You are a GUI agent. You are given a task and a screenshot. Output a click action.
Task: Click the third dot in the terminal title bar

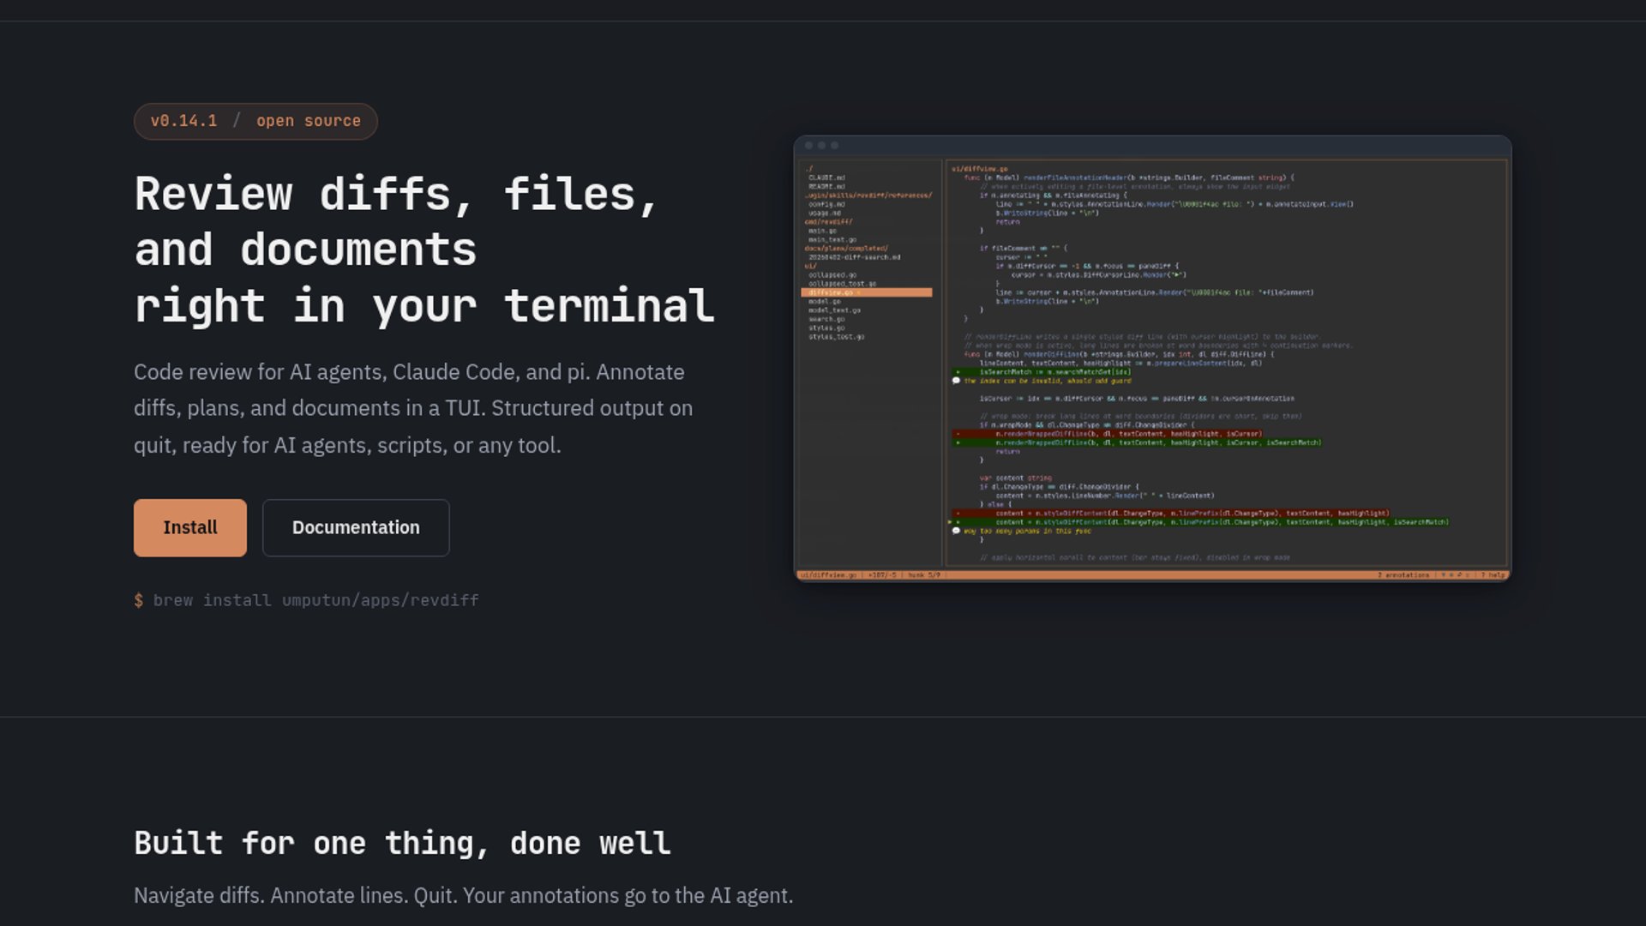(834, 146)
